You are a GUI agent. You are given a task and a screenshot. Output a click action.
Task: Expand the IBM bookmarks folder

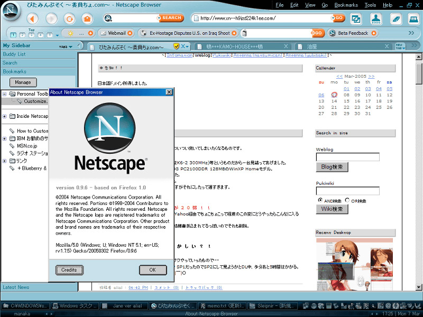pos(4,139)
